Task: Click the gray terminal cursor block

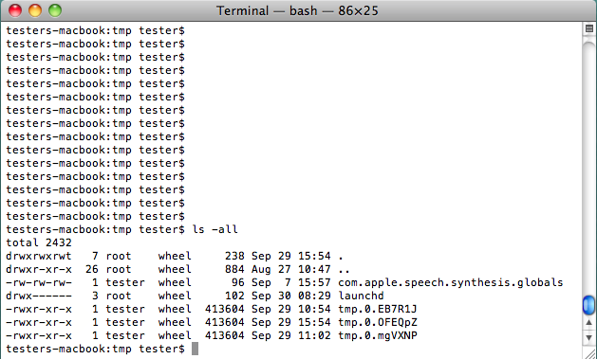Action: [195, 349]
